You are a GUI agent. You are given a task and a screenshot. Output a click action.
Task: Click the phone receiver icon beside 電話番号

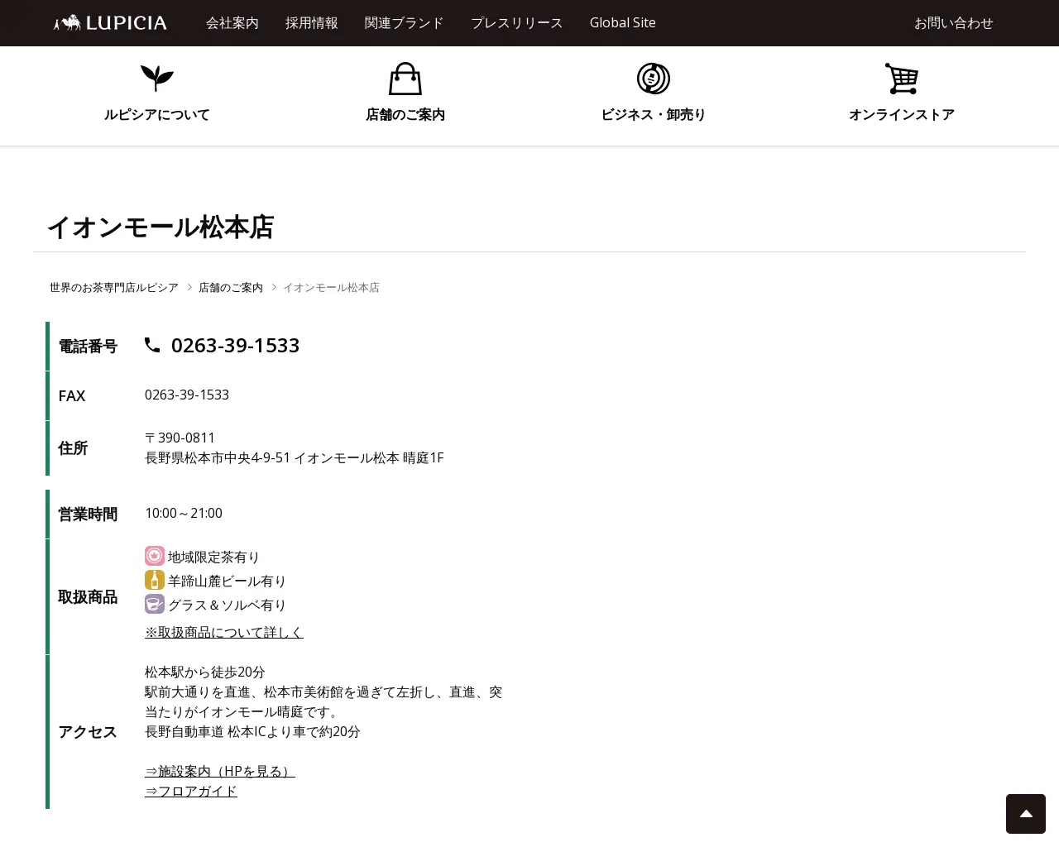pyautogui.click(x=152, y=345)
